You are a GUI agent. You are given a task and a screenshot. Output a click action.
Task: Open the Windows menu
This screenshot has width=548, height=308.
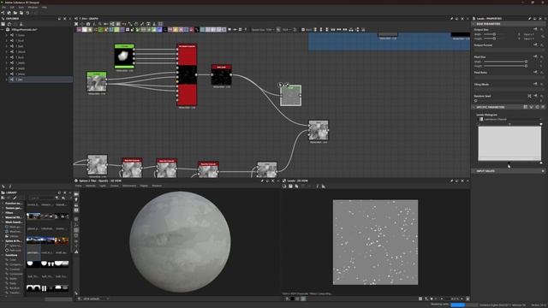[x=33, y=7]
